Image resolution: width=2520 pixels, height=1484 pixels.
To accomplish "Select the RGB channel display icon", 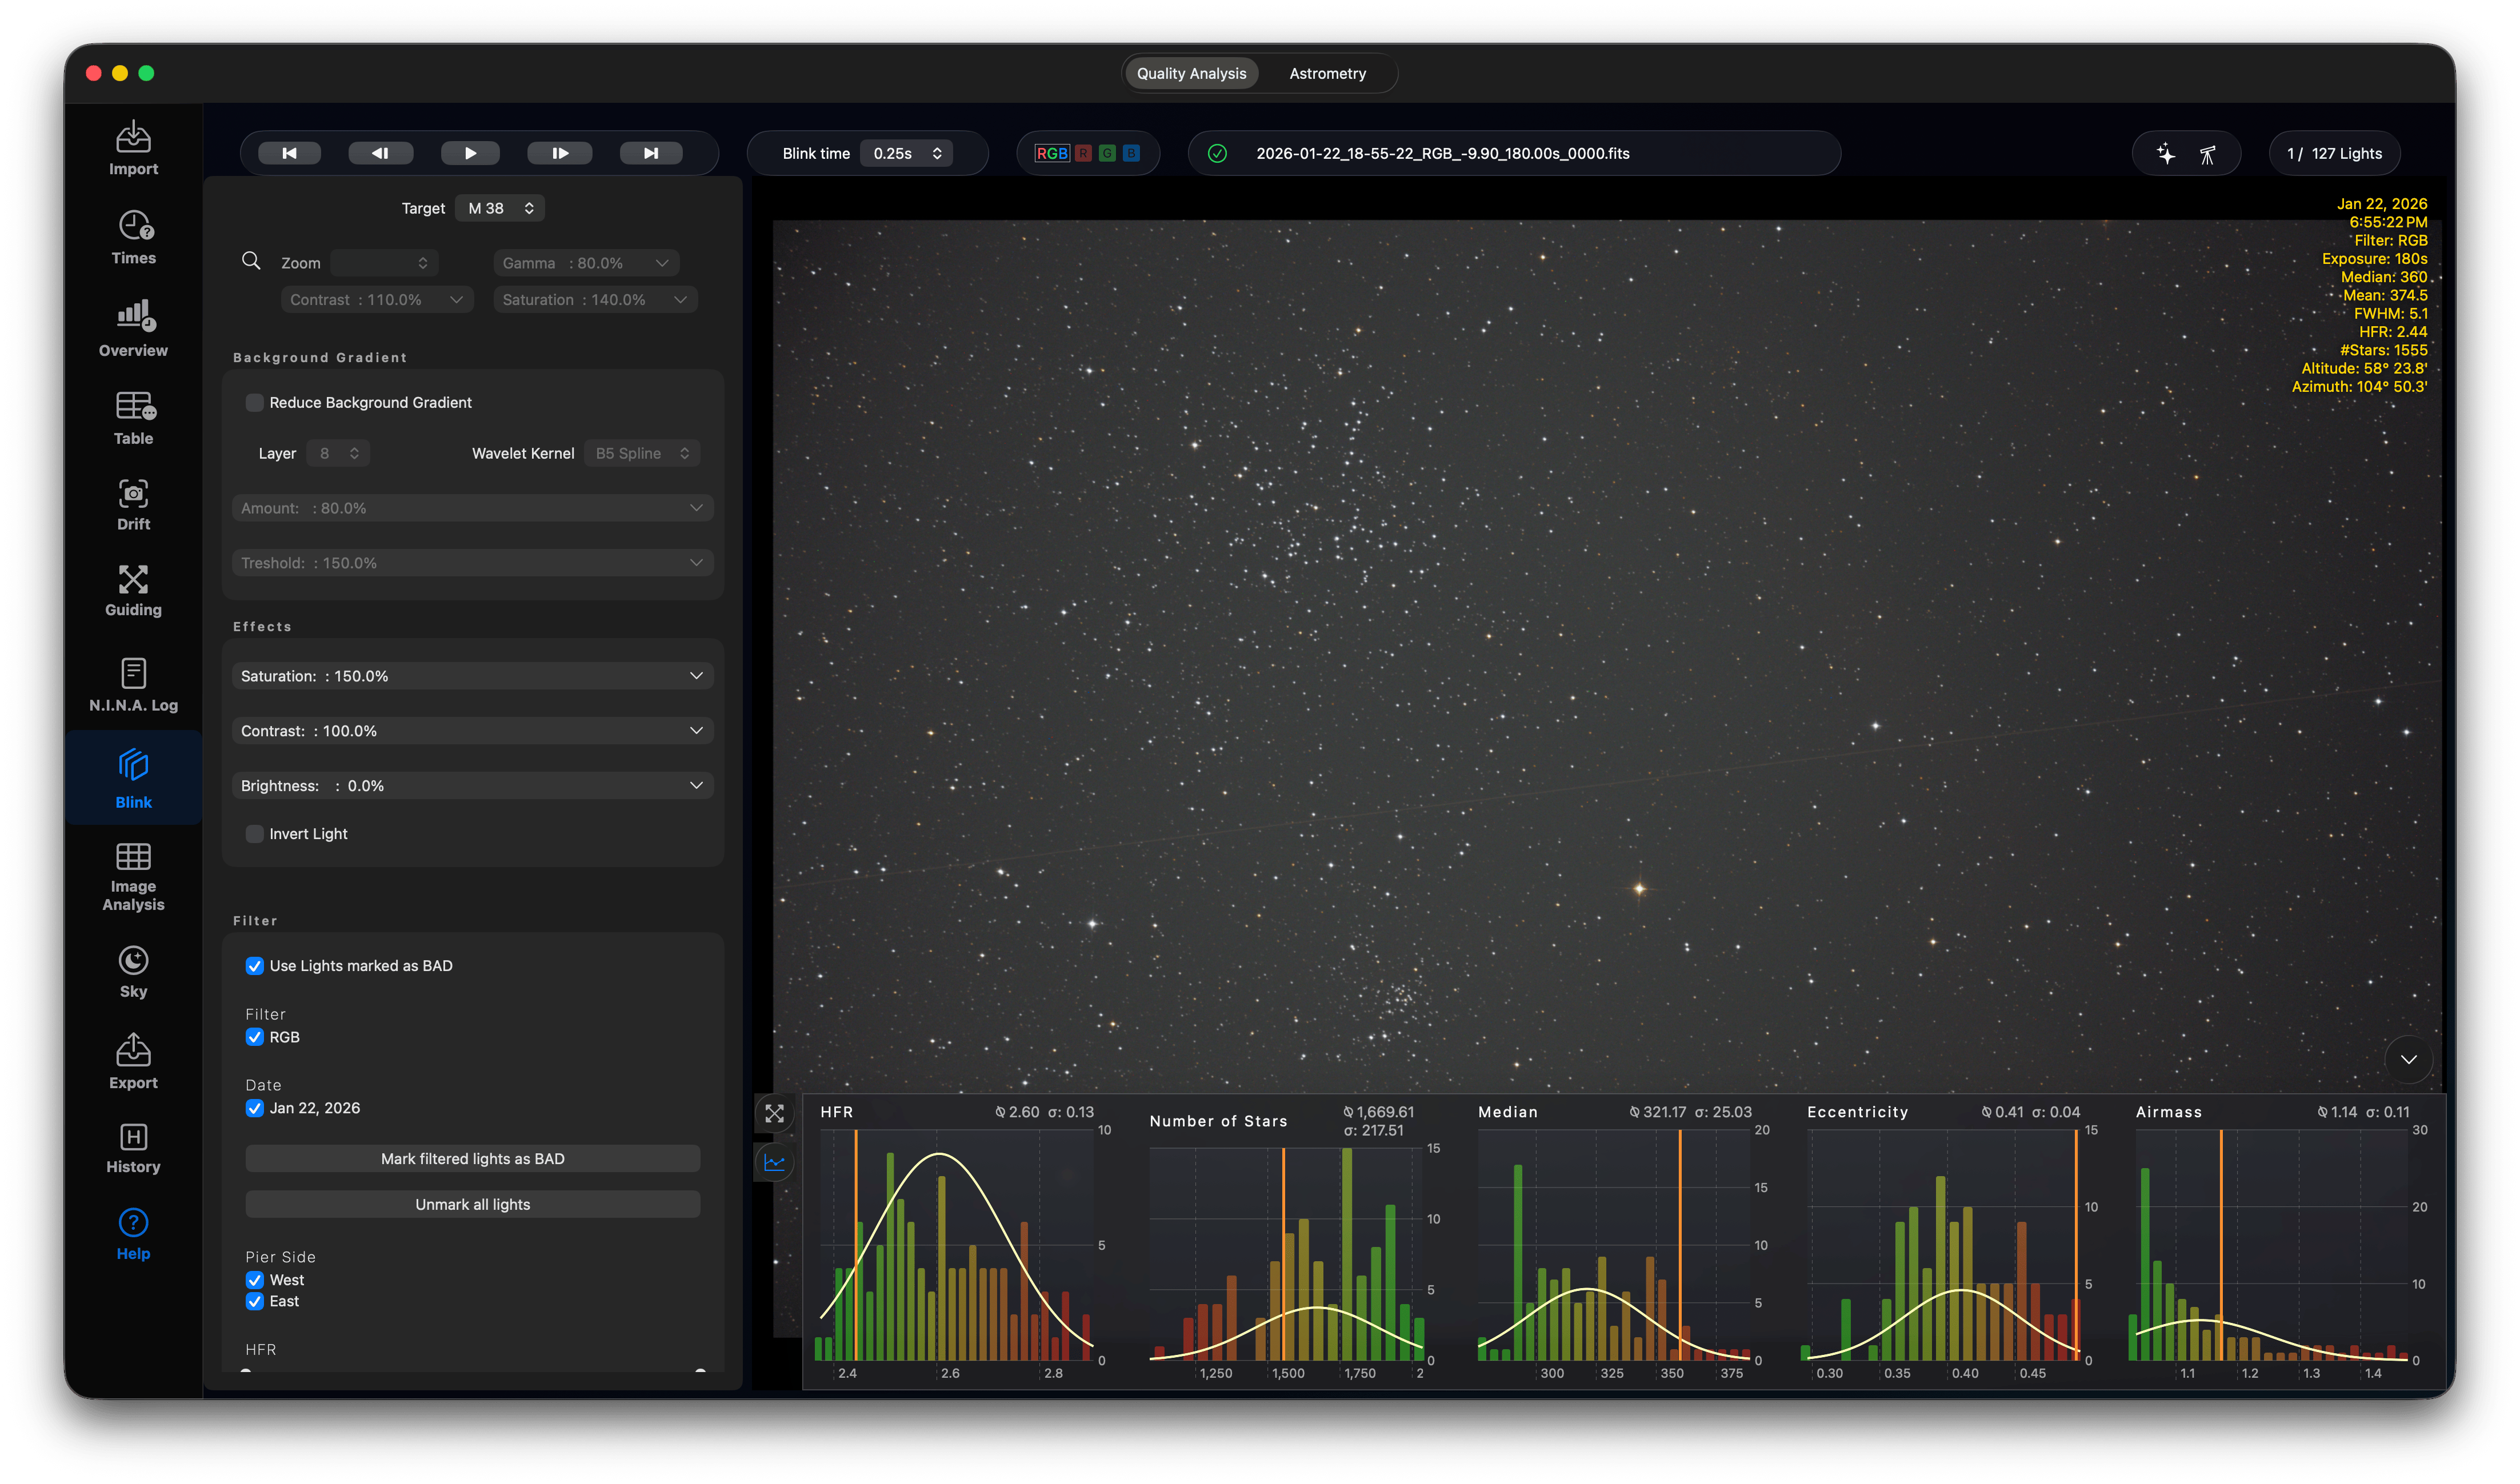I will pos(1051,153).
